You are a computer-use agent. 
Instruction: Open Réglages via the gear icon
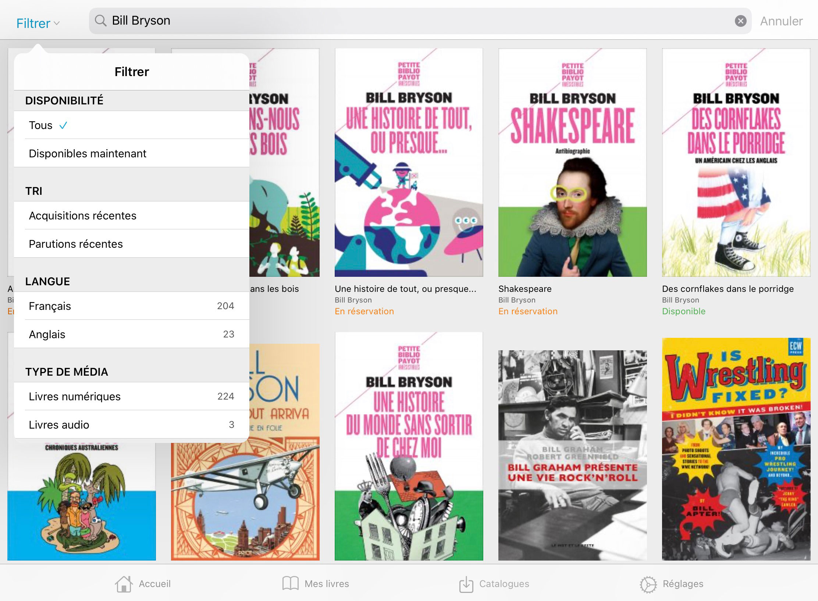tap(648, 584)
